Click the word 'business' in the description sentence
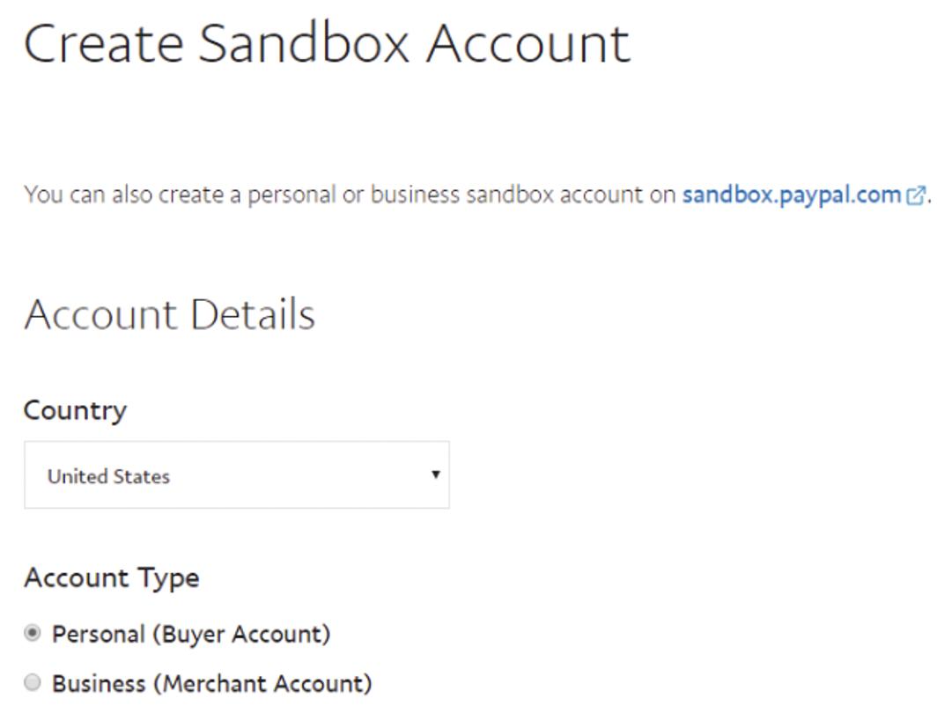 click(414, 195)
